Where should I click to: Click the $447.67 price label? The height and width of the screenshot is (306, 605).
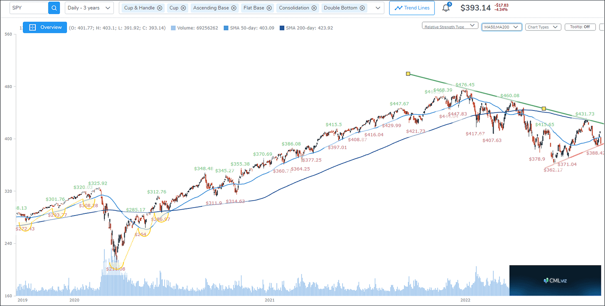[399, 104]
